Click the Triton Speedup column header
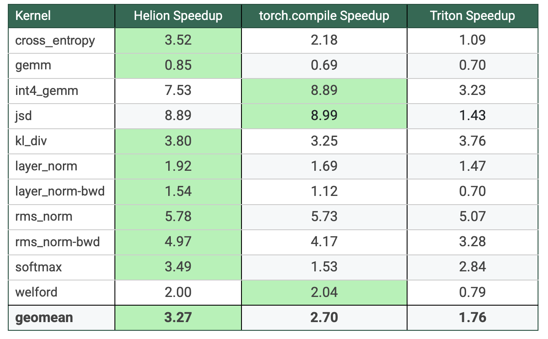Screen dimensions: 548x339 click(x=472, y=16)
